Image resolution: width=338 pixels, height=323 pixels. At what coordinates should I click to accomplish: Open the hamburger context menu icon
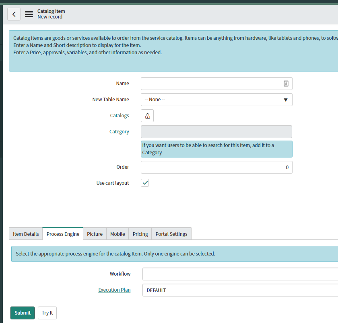pyautogui.click(x=29, y=14)
